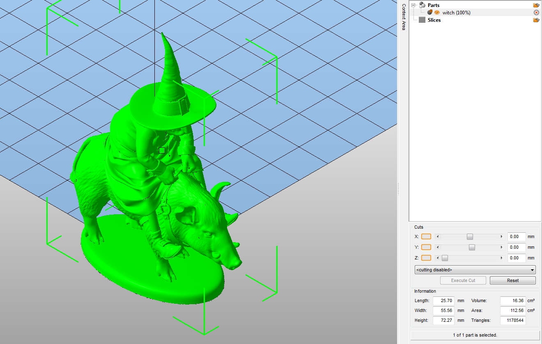
Task: Focus the Y cut value field
Action: point(517,247)
